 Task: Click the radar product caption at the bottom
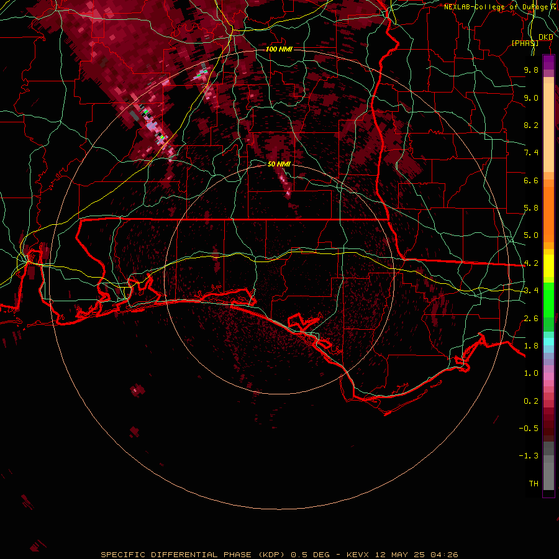(x=279, y=555)
